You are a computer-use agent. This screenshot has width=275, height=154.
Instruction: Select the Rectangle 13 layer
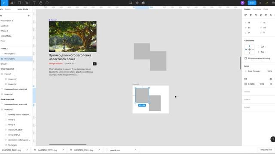16,54
